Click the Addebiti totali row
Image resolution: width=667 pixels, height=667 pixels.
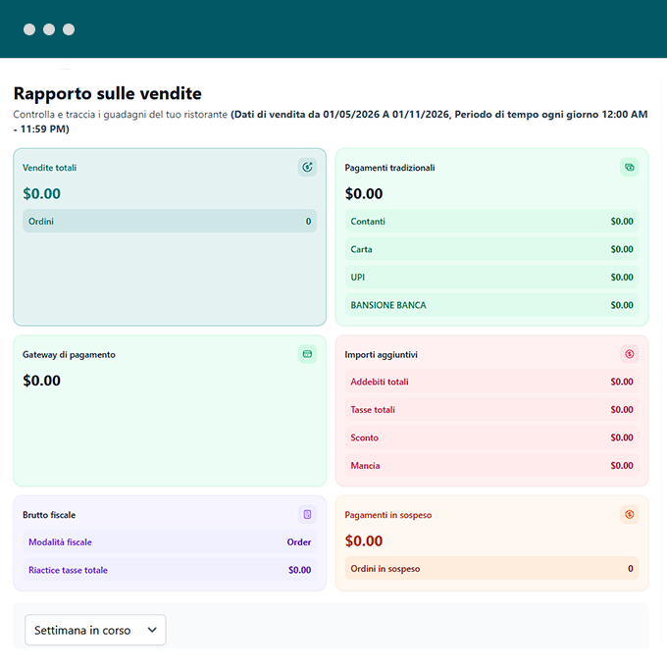491,382
